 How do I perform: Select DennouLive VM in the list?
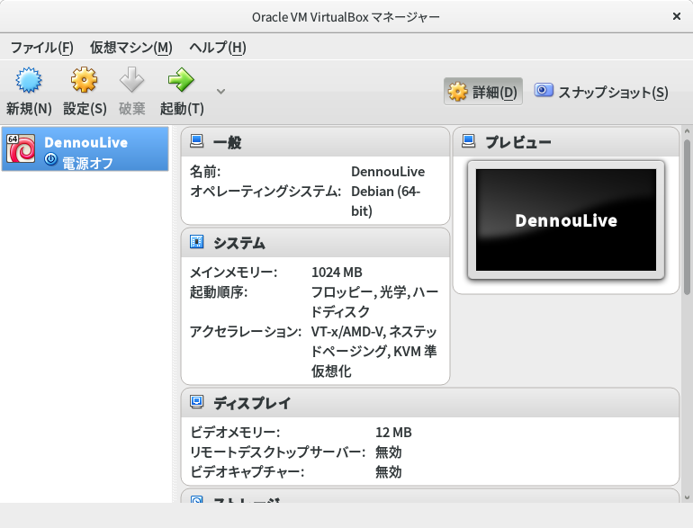click(85, 149)
